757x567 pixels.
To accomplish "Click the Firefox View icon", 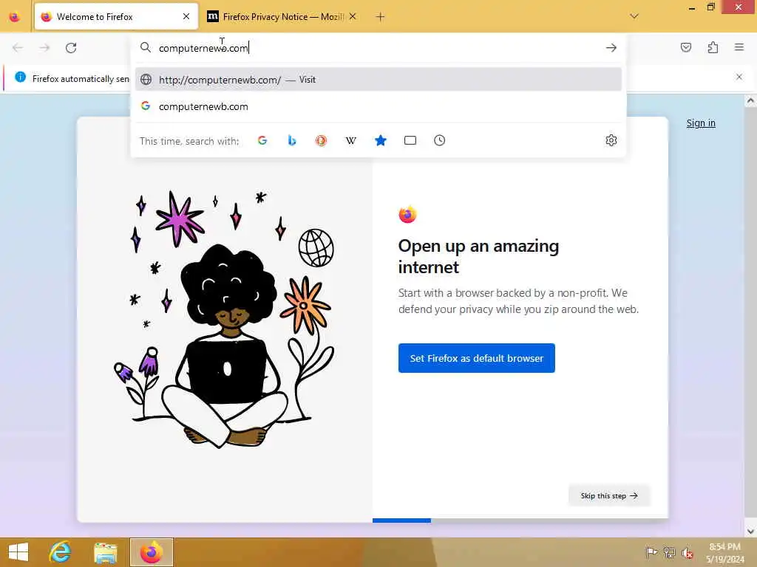I will coord(15,17).
